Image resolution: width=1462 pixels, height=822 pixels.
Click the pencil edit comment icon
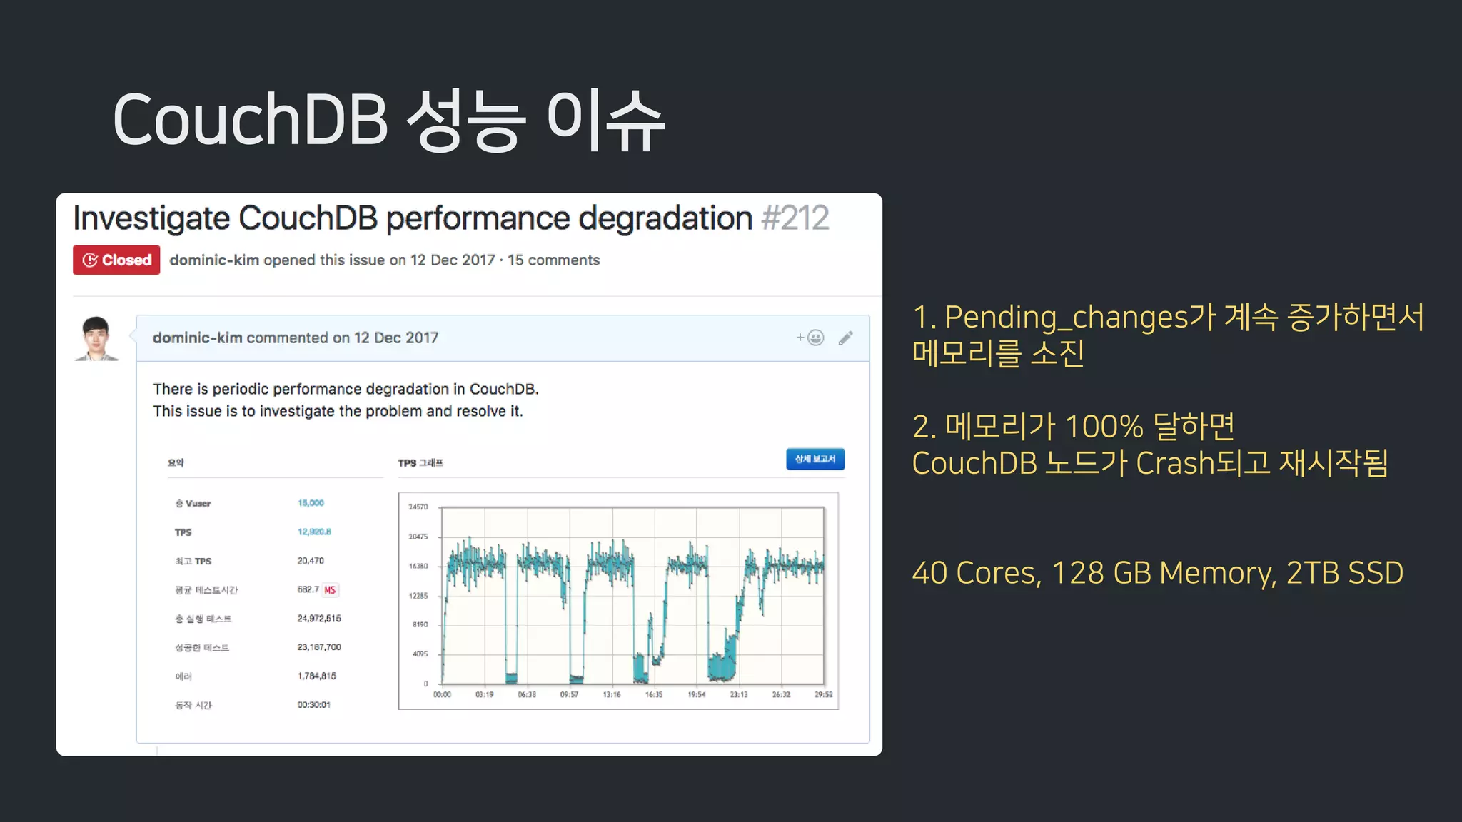(x=846, y=338)
